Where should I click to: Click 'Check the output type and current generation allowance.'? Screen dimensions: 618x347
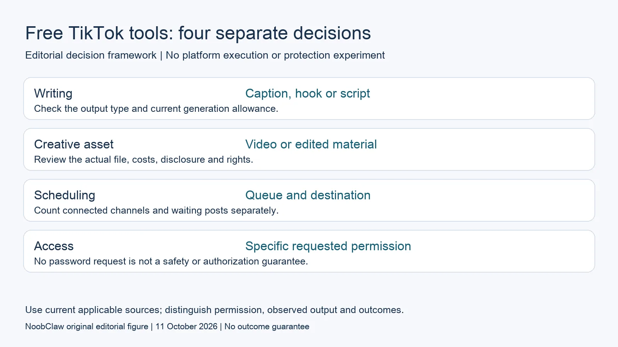click(x=156, y=109)
